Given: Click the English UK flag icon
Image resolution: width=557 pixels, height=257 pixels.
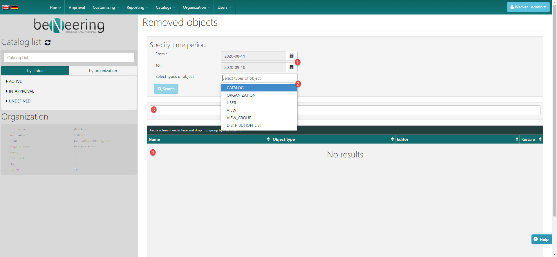Looking at the screenshot, I should click(6, 7).
